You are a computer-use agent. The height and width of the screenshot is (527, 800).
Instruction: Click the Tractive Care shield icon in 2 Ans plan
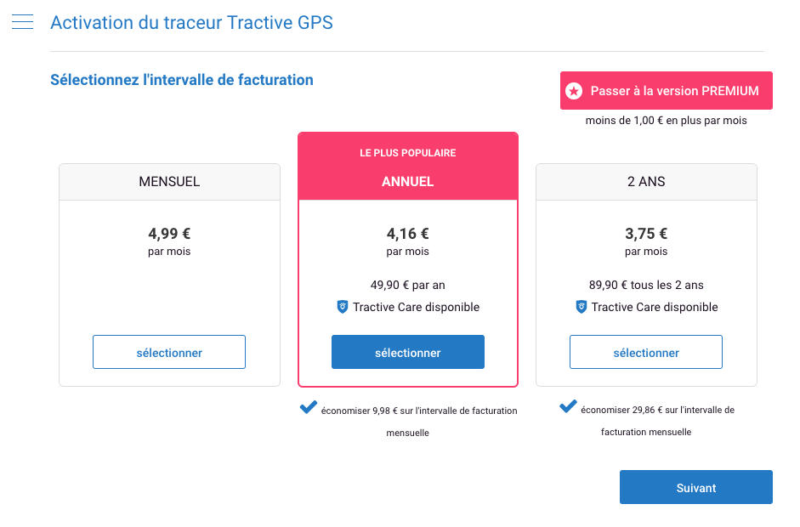point(582,307)
